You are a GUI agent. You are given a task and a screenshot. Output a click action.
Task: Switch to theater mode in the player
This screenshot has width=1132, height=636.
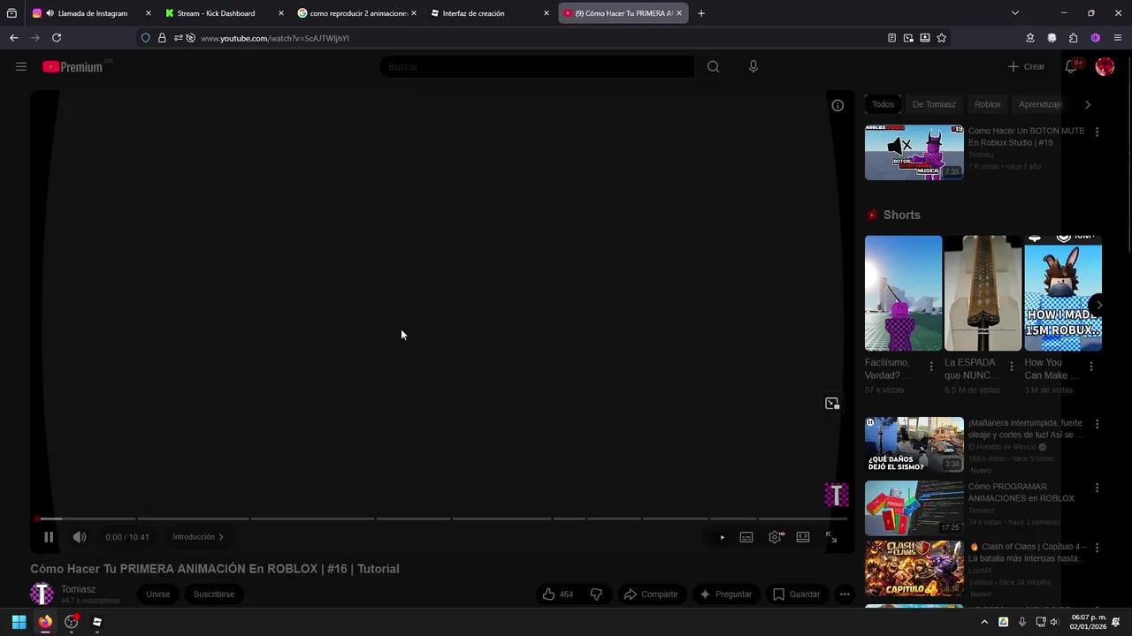coord(803,537)
